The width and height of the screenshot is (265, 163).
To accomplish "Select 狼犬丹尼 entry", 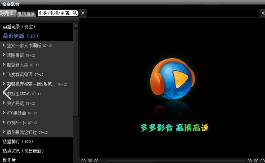I will tap(15, 103).
